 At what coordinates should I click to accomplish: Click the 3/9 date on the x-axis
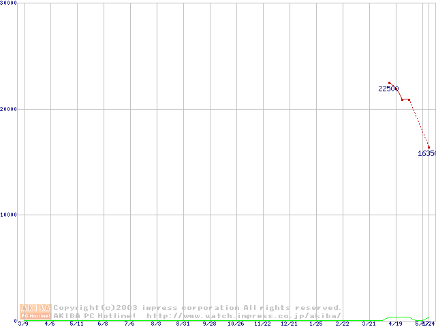point(23,324)
